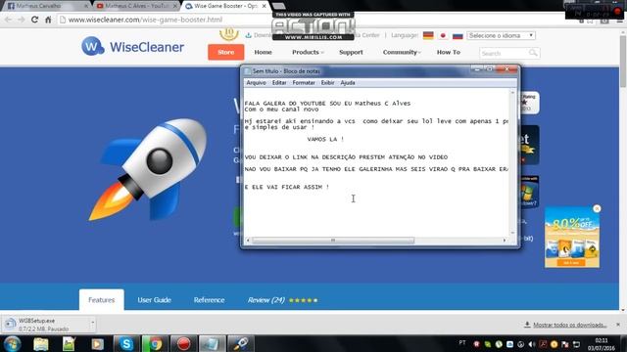Click the Notepad vertical scrollbar down arrow

tap(512, 233)
